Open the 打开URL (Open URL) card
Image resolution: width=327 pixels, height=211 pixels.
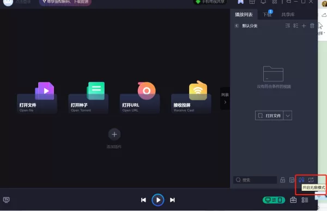pyautogui.click(x=140, y=98)
